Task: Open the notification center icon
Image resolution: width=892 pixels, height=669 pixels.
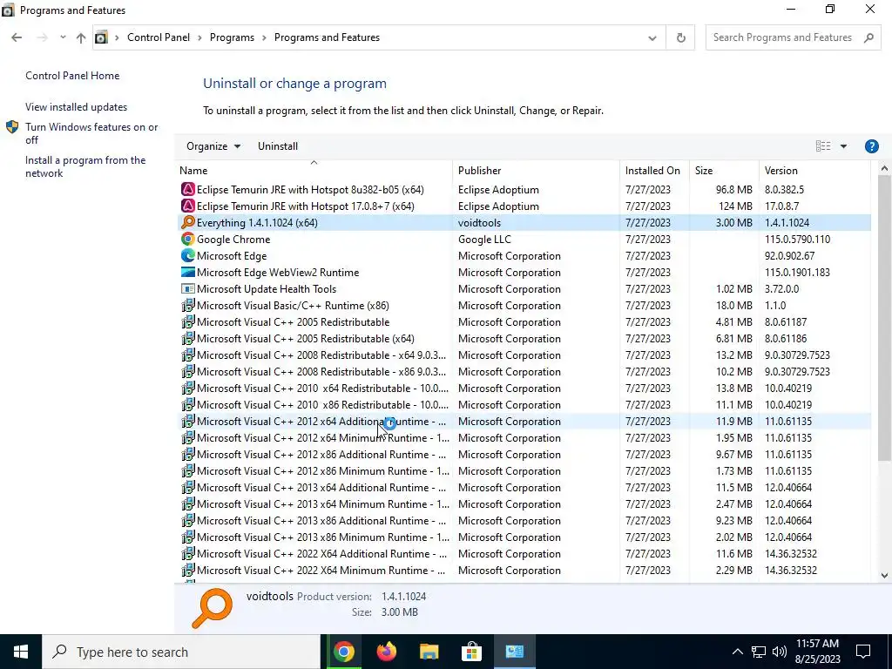Action: point(863,652)
